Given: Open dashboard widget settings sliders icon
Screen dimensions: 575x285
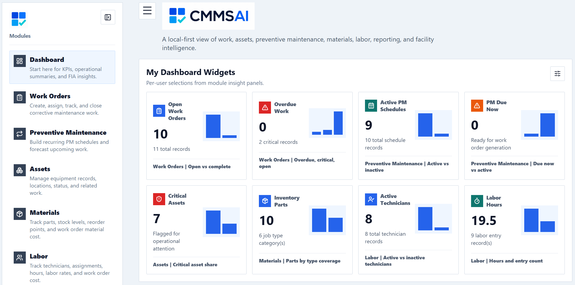Looking at the screenshot, I should pyautogui.click(x=558, y=74).
